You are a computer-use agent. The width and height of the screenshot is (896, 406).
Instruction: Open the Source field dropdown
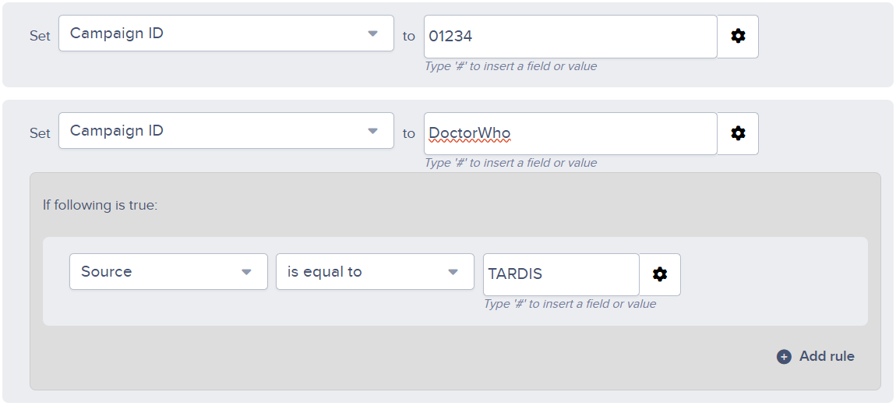(x=168, y=272)
